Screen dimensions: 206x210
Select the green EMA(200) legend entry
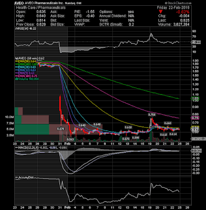click(x=27, y=64)
